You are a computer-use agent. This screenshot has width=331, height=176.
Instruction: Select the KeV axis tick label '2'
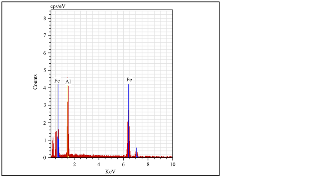pyautogui.click(x=74, y=164)
